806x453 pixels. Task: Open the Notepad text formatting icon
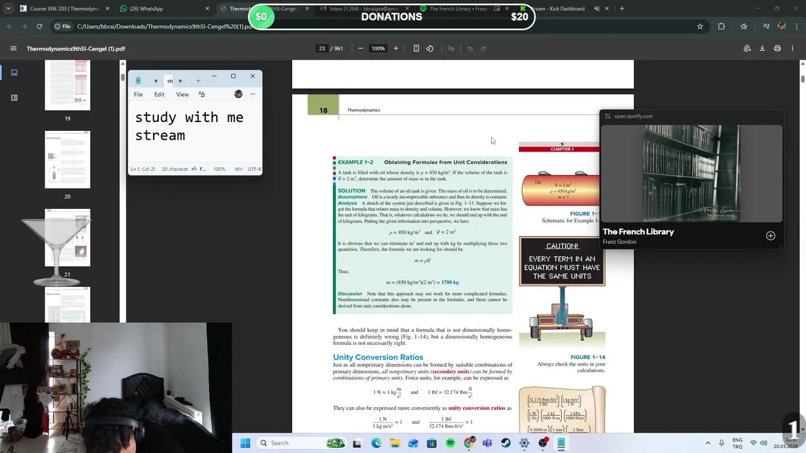pos(201,94)
